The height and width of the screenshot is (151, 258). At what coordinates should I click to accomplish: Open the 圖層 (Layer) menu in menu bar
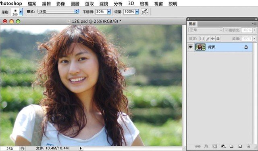tap(75, 4)
